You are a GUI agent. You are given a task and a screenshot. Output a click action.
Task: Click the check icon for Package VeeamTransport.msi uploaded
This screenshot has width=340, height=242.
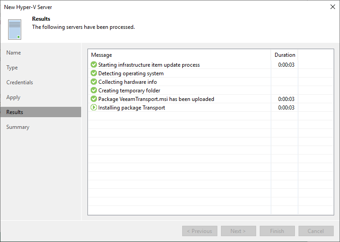tap(94, 99)
